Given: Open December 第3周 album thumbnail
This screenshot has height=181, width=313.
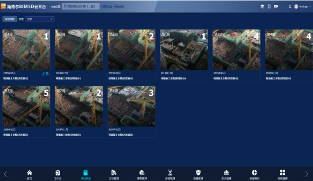Looking at the screenshot, I should [79, 50].
